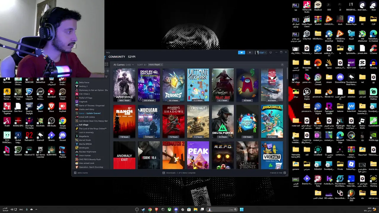379x213 pixels.
Task: Select Ultimate Chicken Horse cover
Action: point(198,85)
